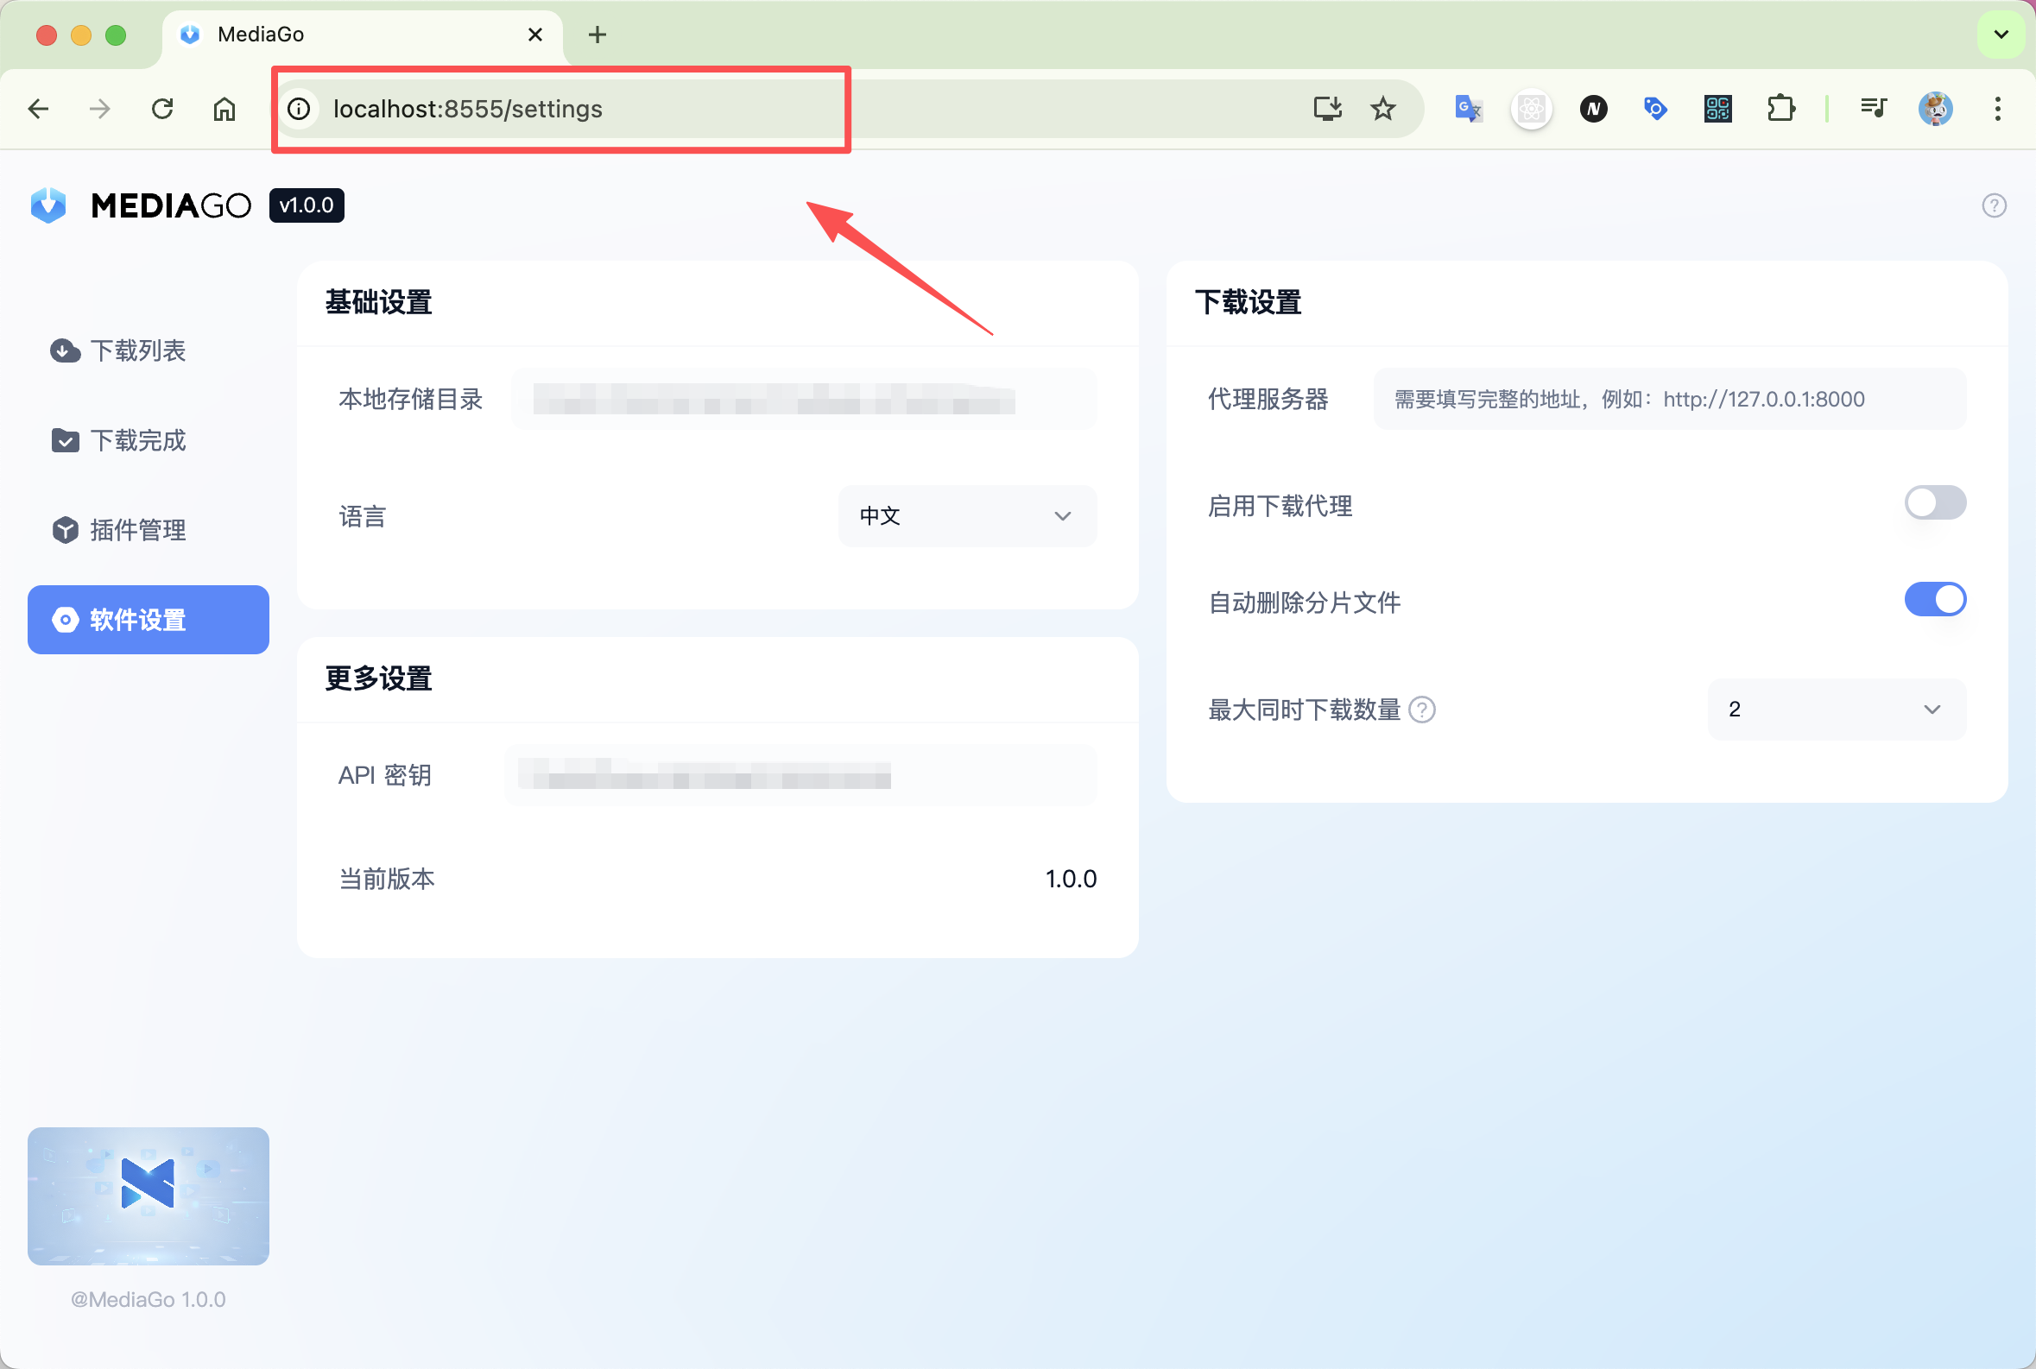Click the 代理服务器 address input field
2036x1369 pixels.
pyautogui.click(x=1669, y=399)
